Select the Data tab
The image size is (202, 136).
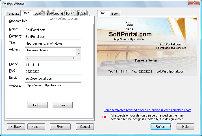coord(26,13)
